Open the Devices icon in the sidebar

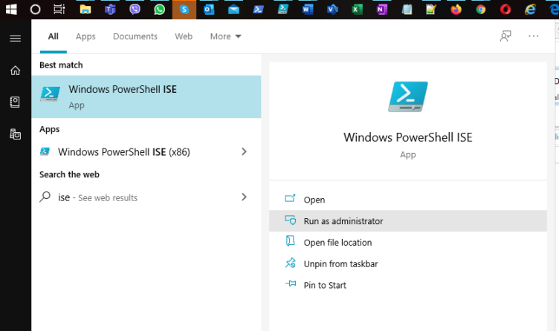[15, 134]
